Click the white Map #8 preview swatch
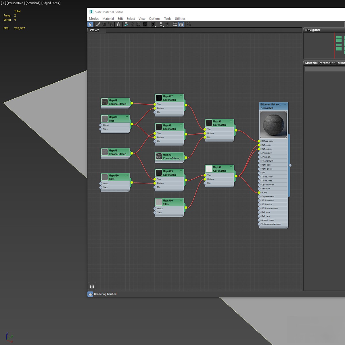 pos(209,169)
